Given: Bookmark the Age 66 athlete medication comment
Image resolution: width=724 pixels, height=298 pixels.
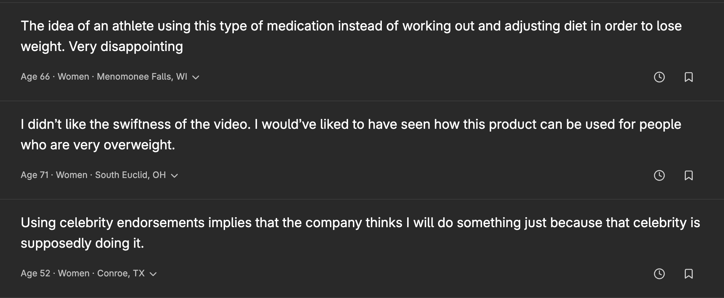Looking at the screenshot, I should [x=689, y=77].
